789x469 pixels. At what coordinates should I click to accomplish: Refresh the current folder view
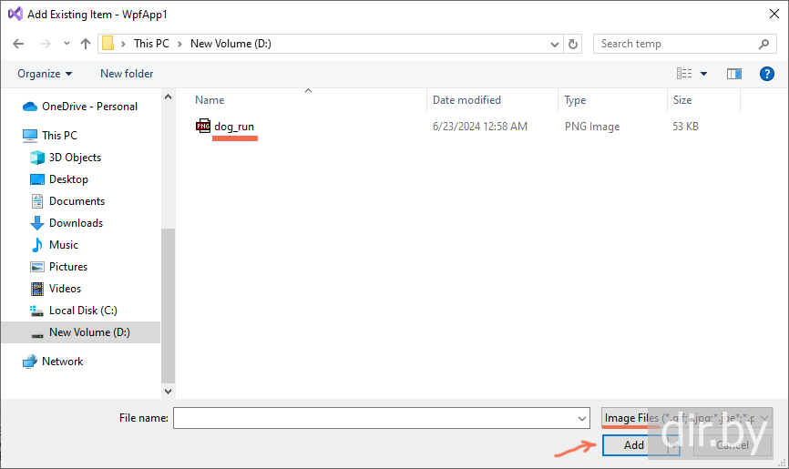coord(573,45)
